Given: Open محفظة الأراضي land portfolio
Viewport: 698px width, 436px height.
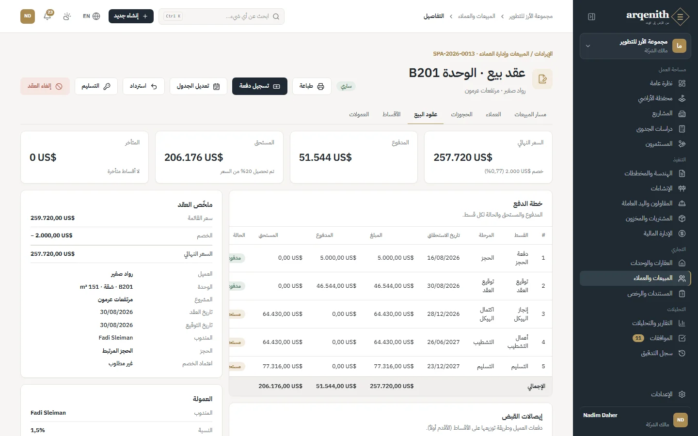Looking at the screenshot, I should 635,98.
